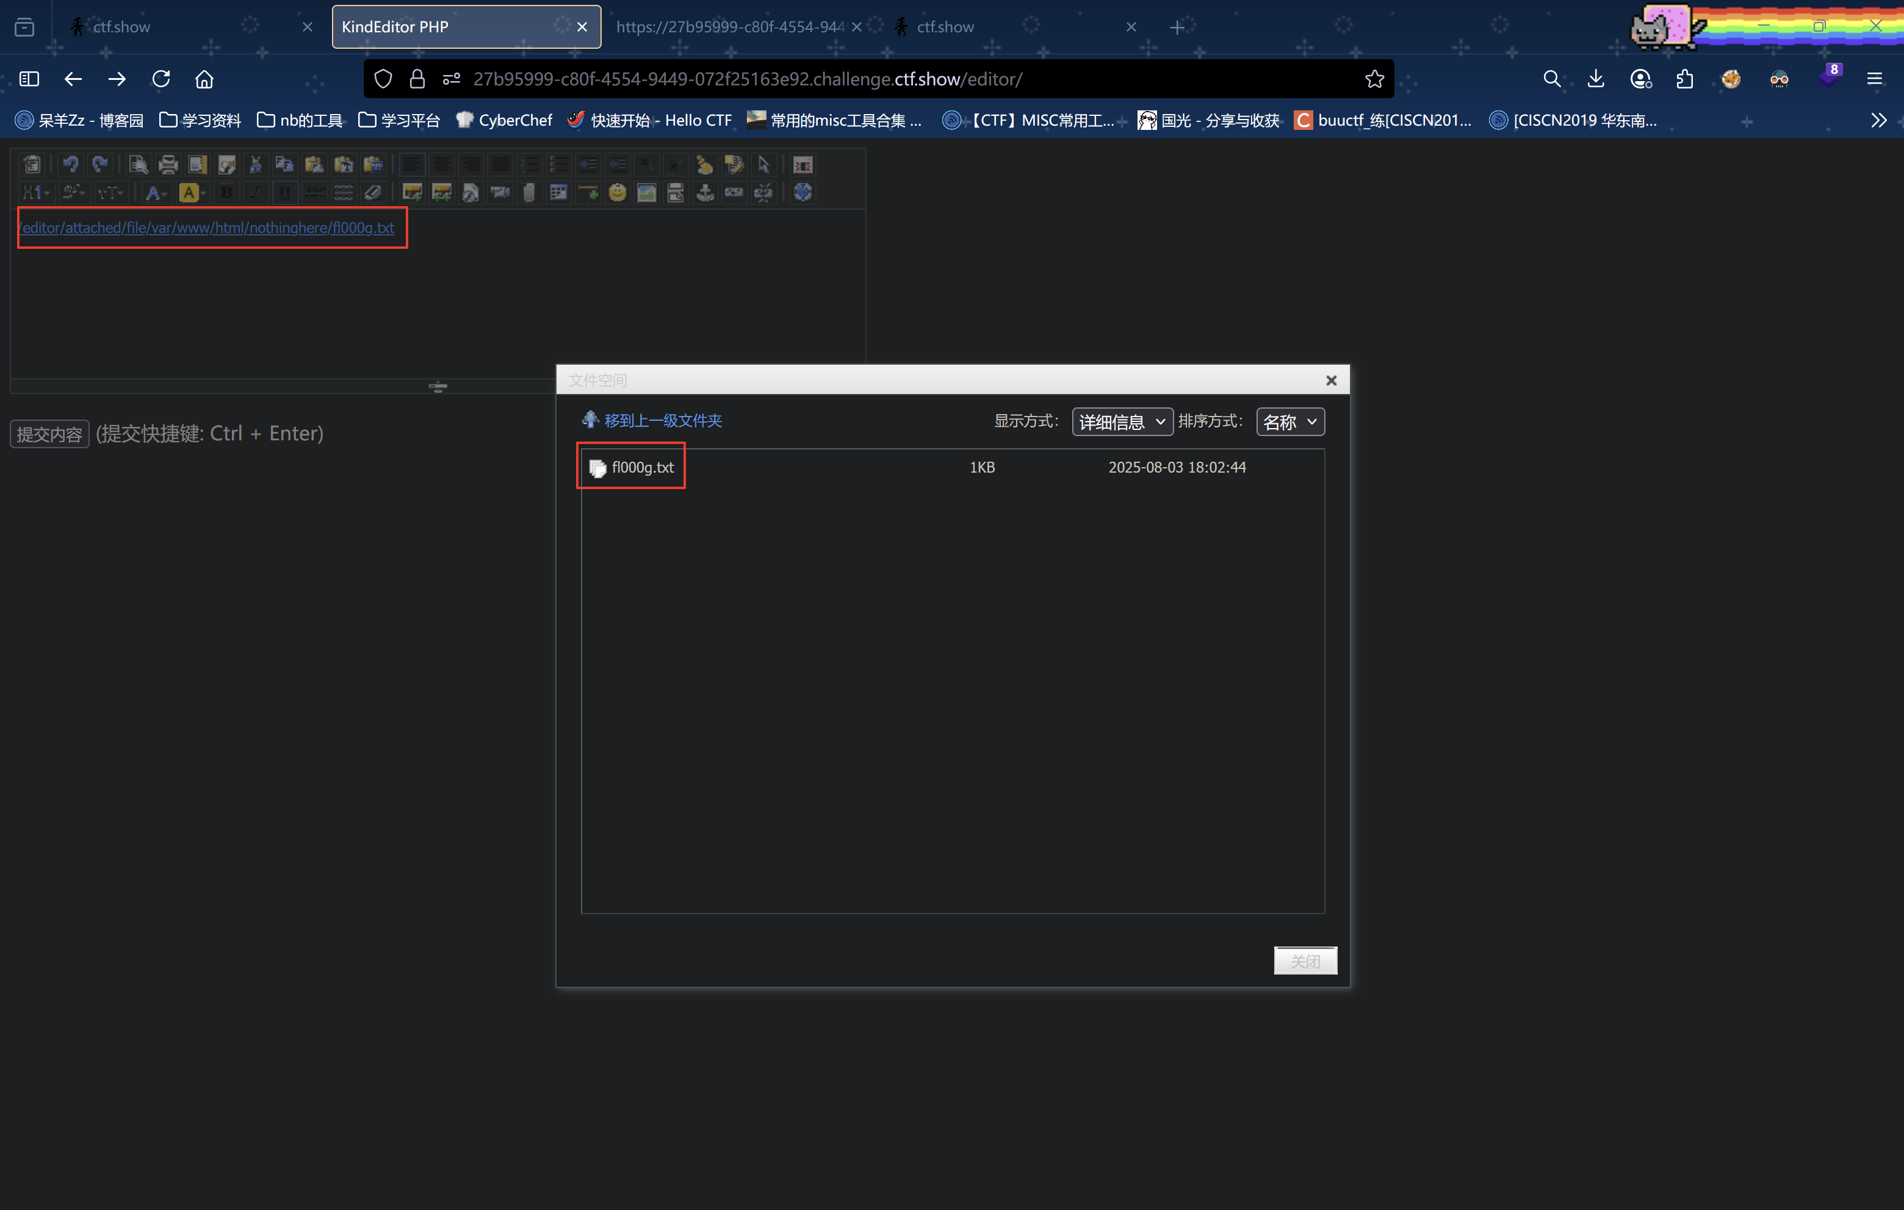Image resolution: width=1904 pixels, height=1210 pixels.
Task: Click the 关闭 button in dialog
Action: (1305, 961)
